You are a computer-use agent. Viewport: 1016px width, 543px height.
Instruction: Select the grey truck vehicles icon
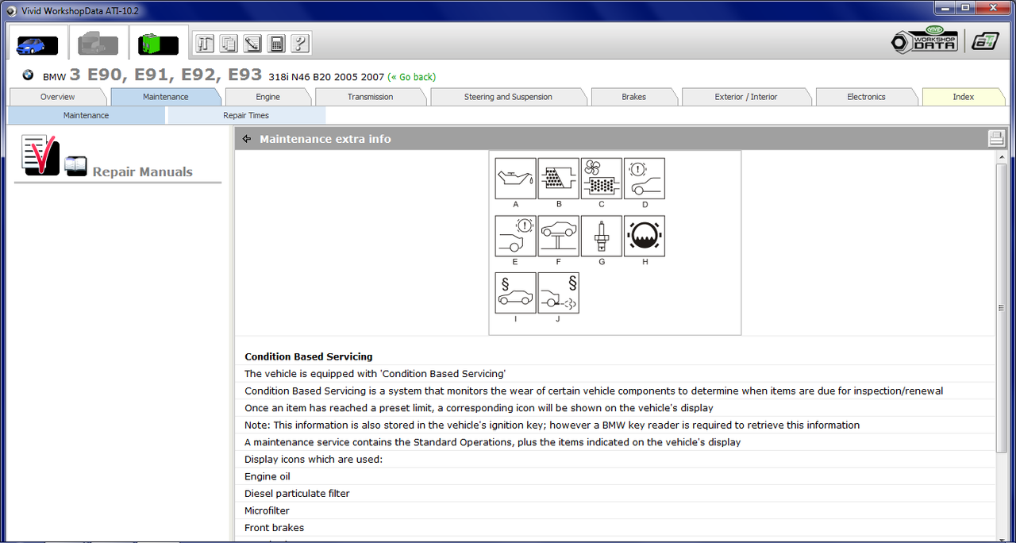(x=98, y=45)
